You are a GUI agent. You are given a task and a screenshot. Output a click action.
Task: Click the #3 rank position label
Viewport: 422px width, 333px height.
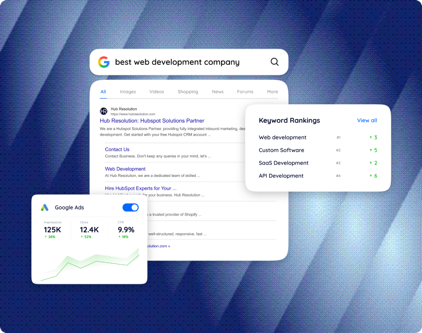[338, 163]
